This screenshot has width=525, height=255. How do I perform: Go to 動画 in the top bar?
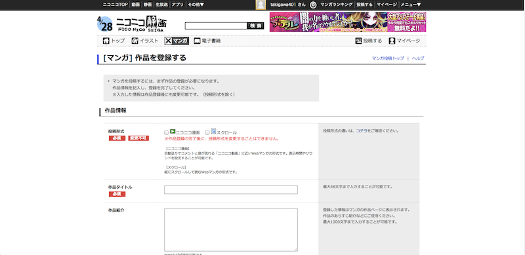click(136, 5)
